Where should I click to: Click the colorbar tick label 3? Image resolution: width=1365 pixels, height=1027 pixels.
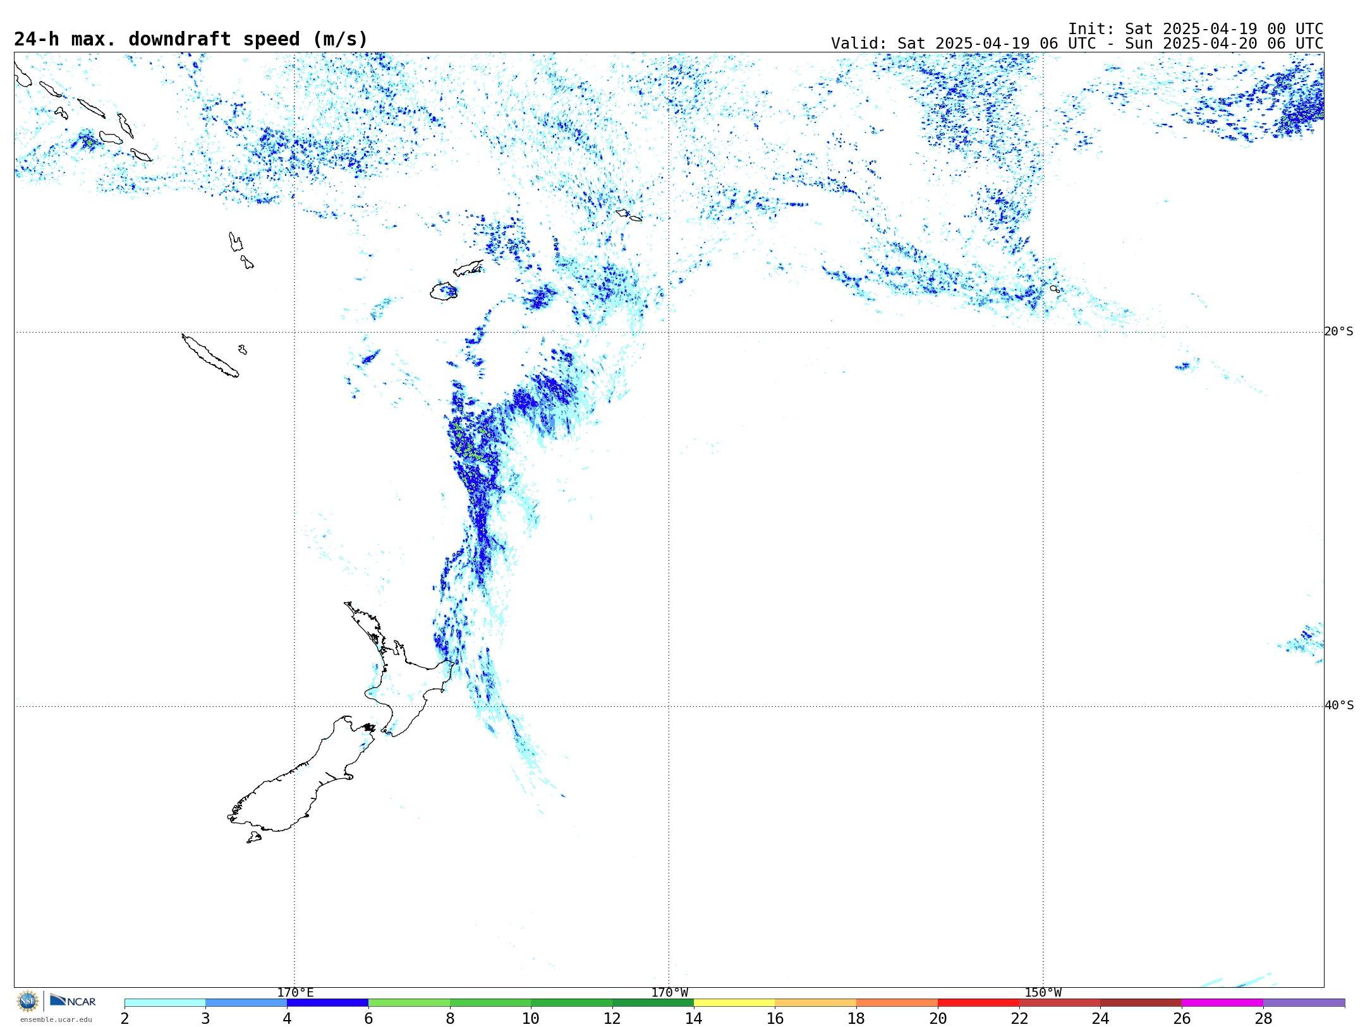205,1018
